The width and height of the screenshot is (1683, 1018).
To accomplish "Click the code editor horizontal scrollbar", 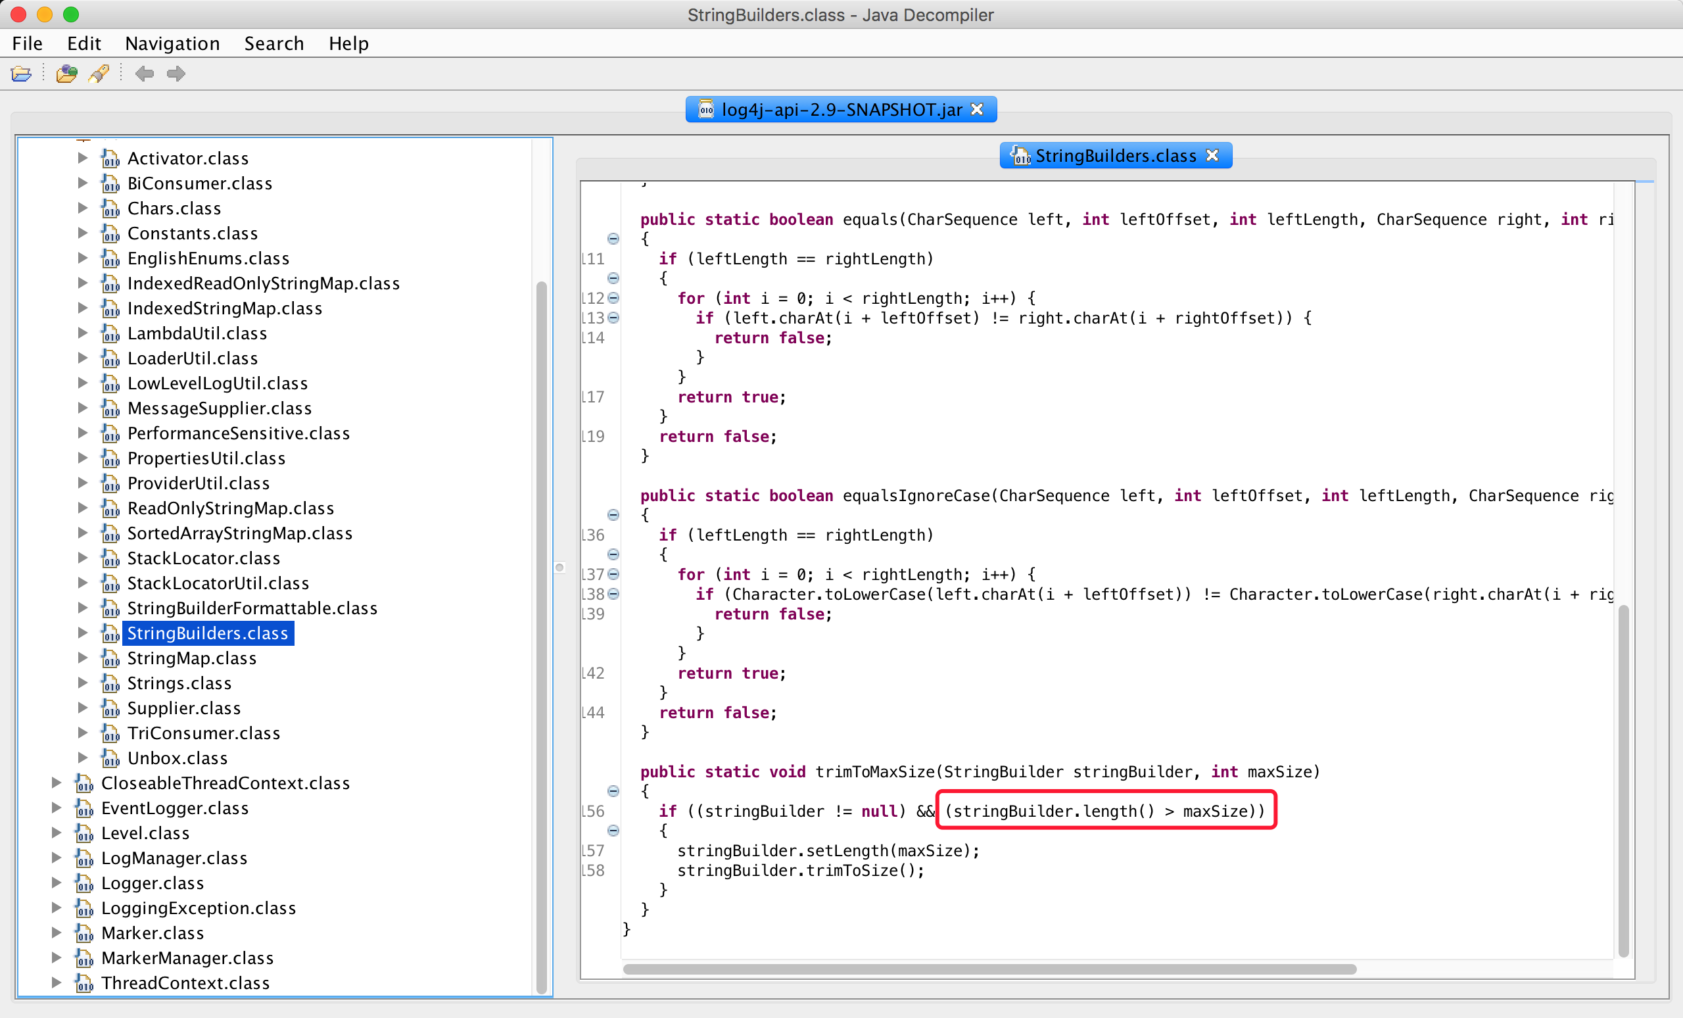I will point(989,969).
